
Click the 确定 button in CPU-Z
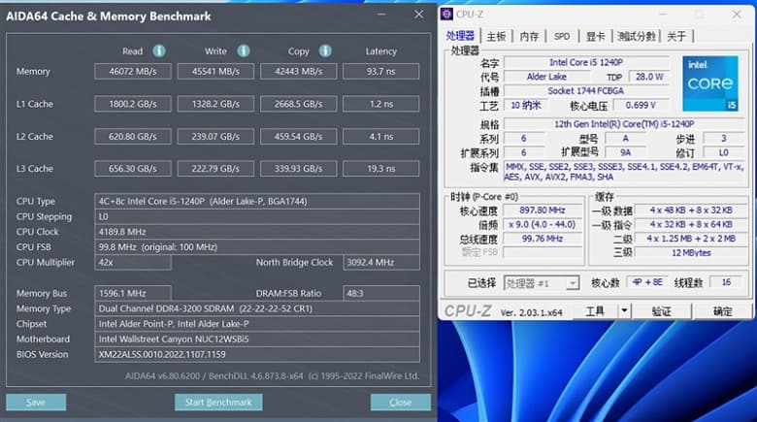pyautogui.click(x=723, y=311)
